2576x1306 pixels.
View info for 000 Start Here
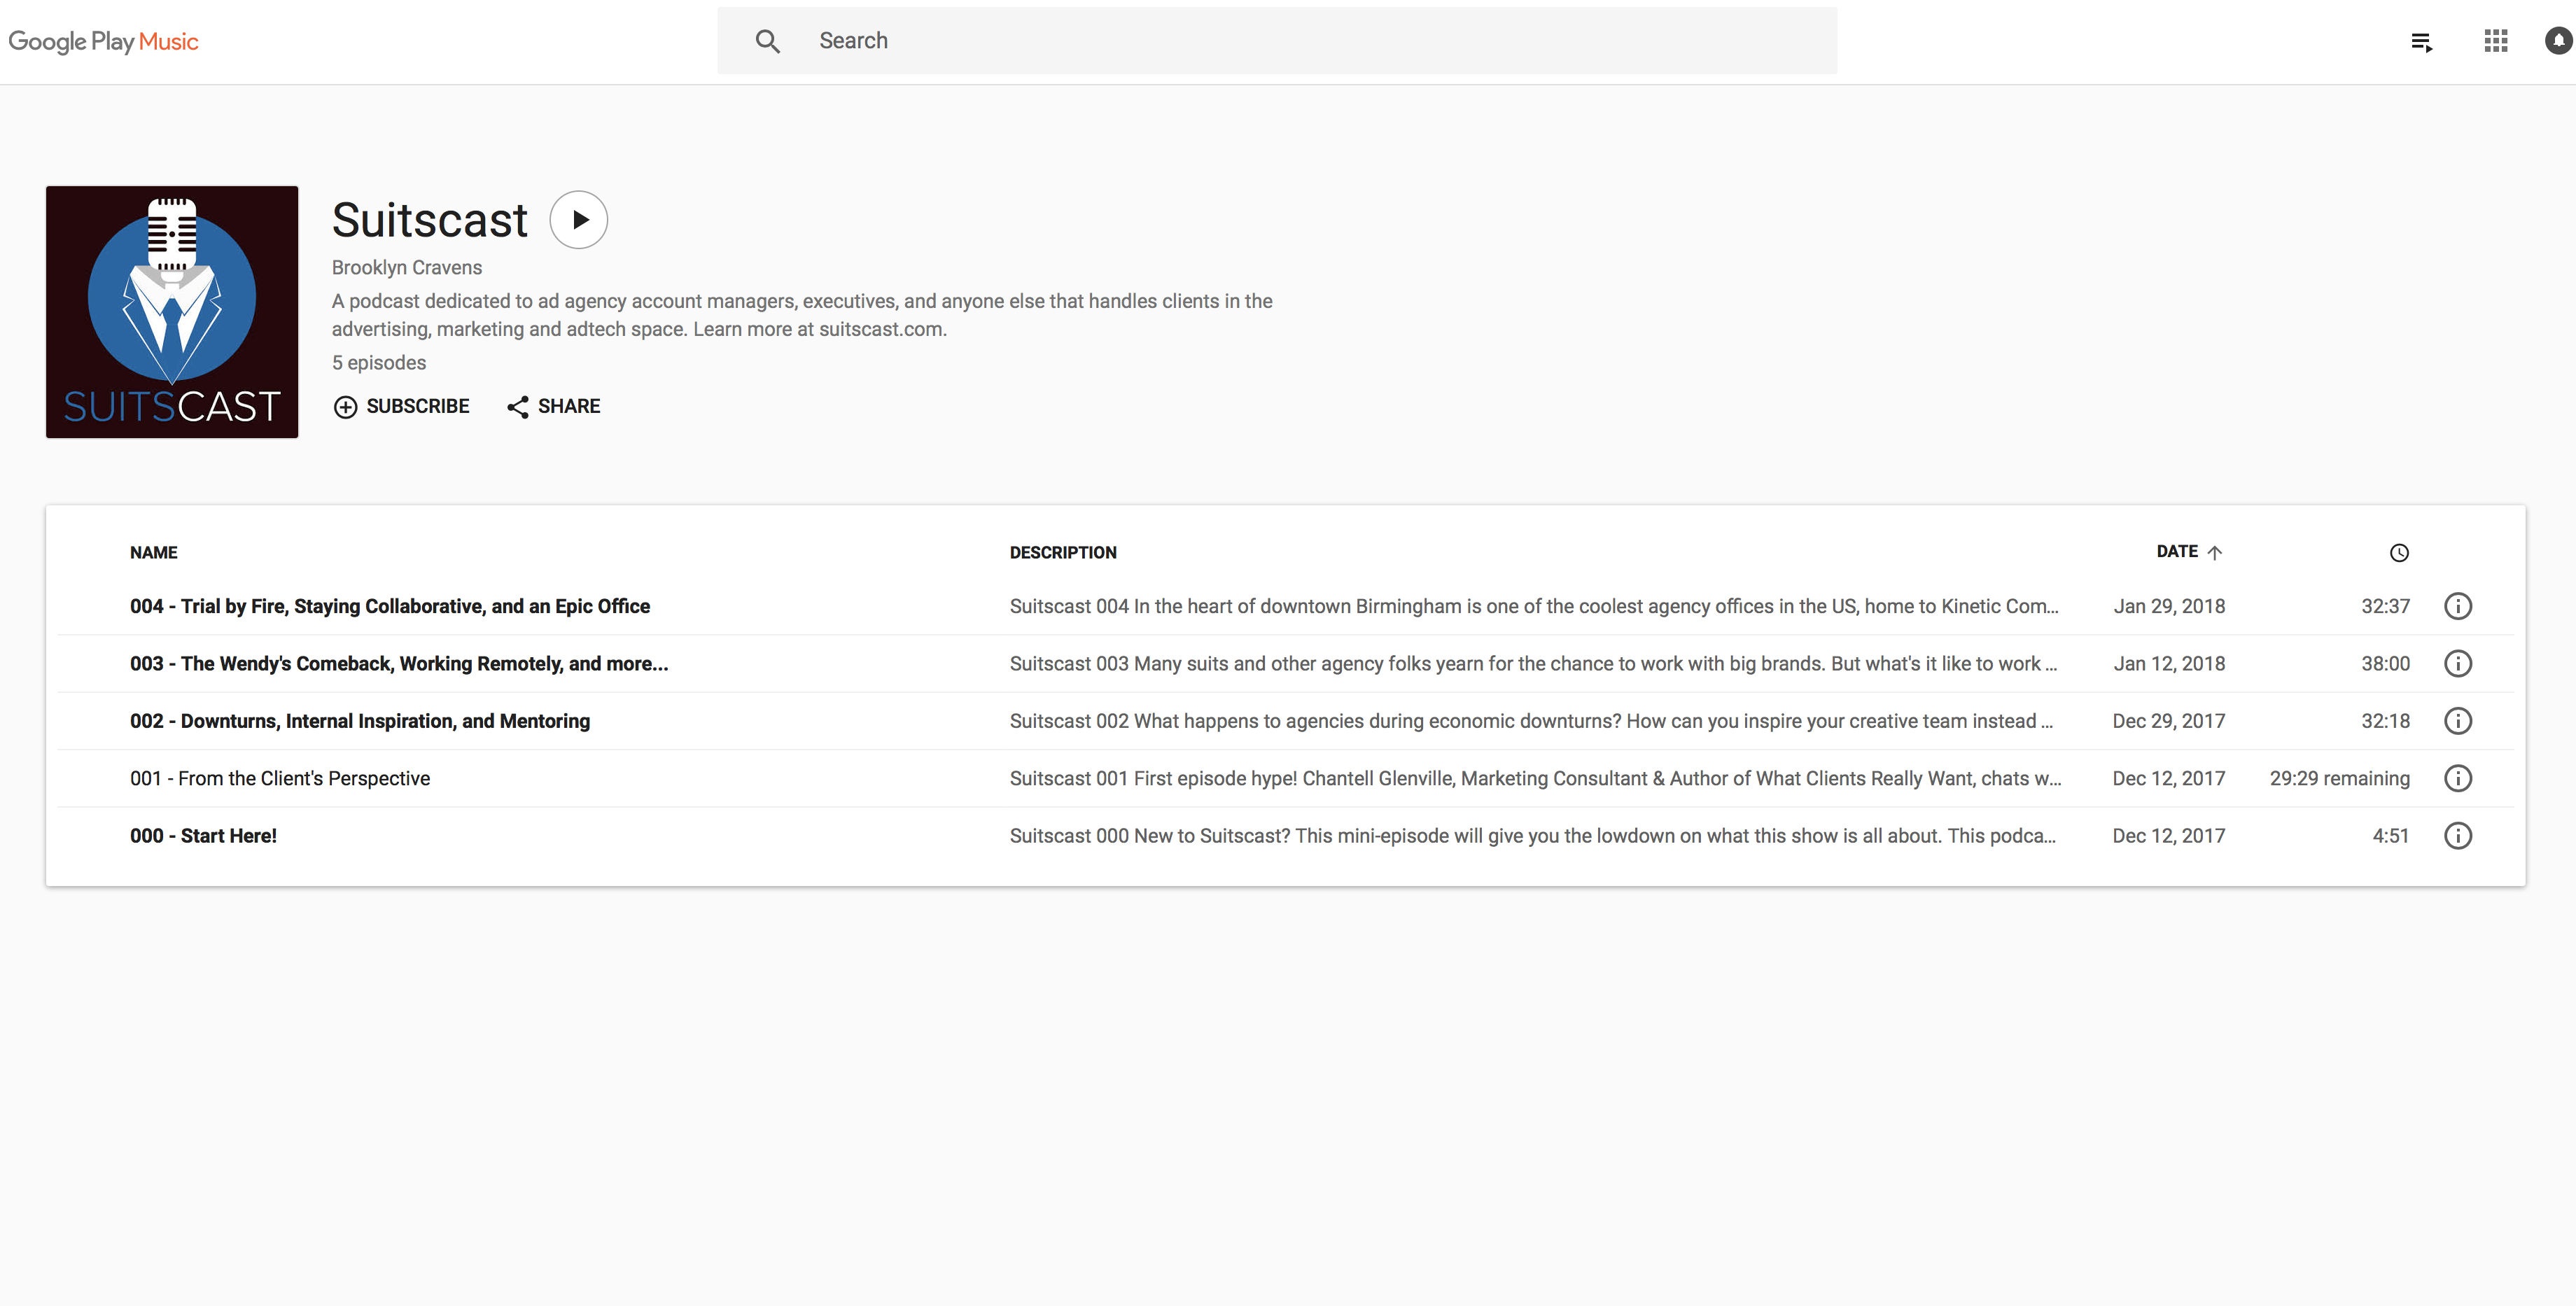pos(2458,836)
